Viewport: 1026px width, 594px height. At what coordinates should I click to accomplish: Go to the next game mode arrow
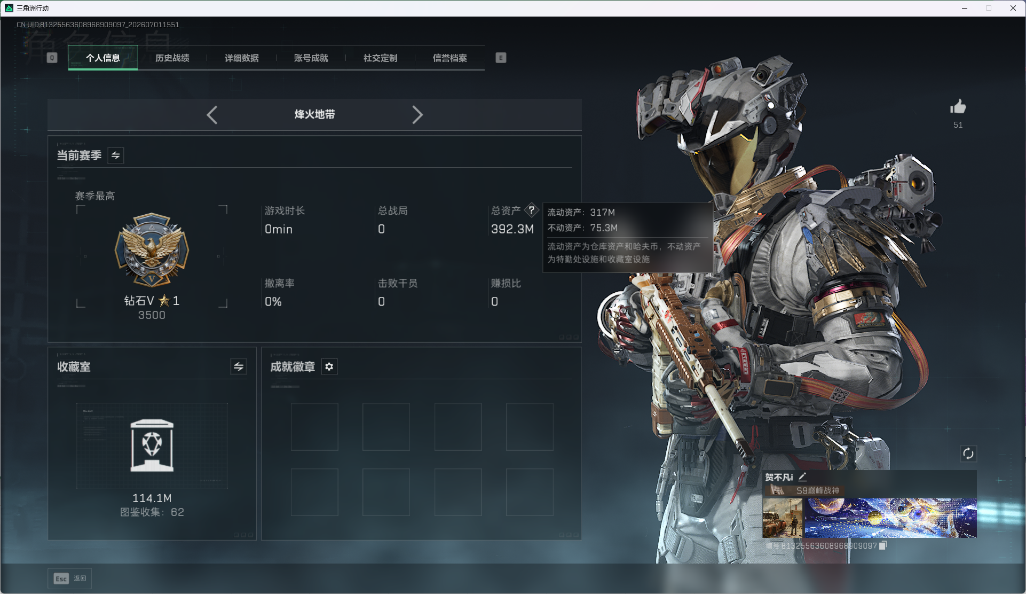tap(417, 115)
